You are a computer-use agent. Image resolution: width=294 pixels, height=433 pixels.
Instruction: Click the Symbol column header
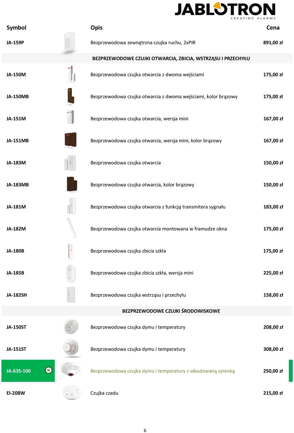[x=17, y=28]
